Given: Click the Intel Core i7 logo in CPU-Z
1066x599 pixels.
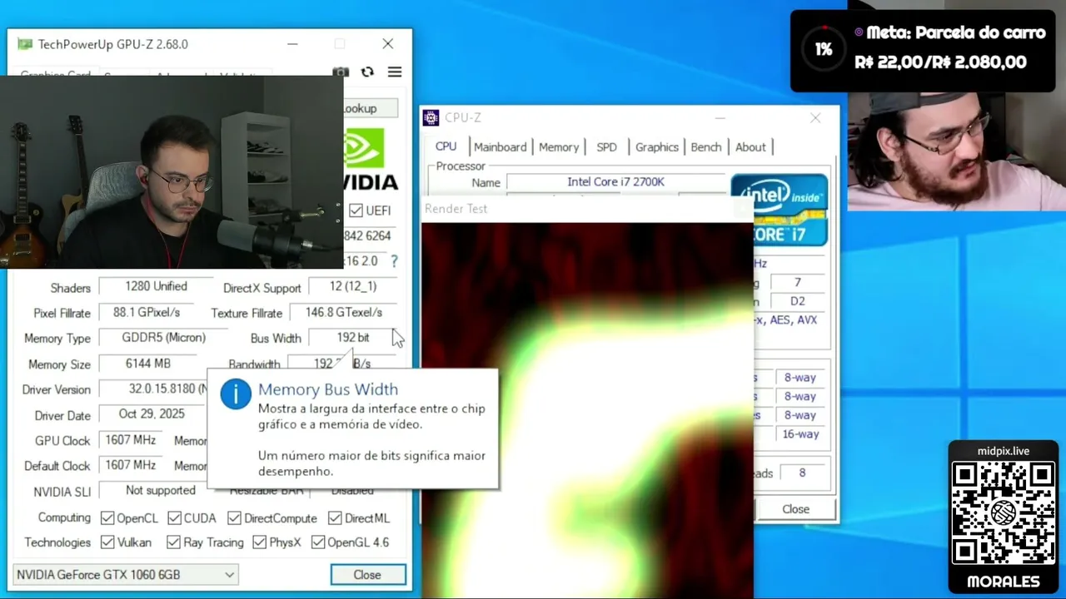Looking at the screenshot, I should tap(780, 210).
